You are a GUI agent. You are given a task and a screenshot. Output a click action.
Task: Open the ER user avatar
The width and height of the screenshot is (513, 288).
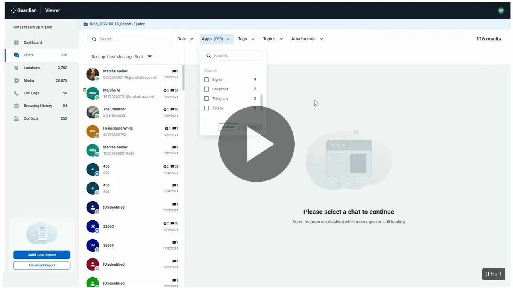(x=501, y=10)
